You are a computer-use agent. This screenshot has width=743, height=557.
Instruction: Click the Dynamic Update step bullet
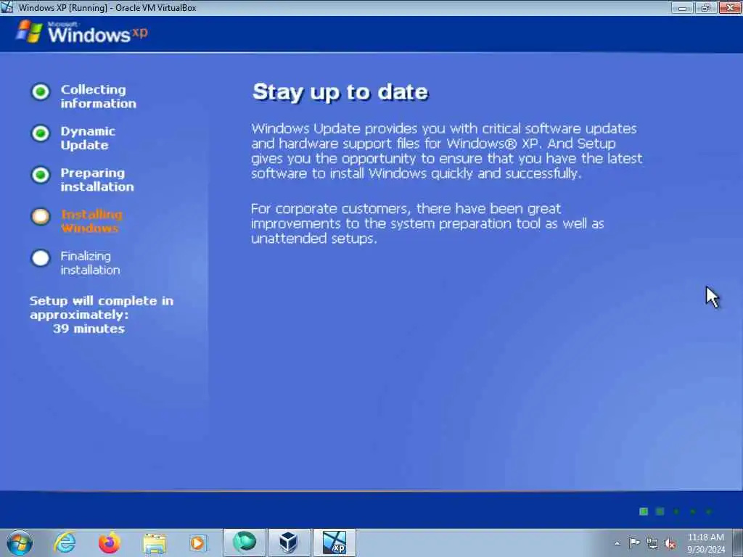[x=41, y=133]
